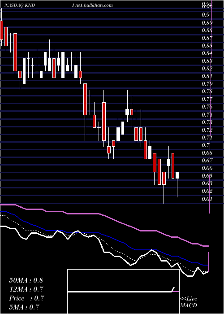This screenshot has width=224, height=314.
Task: Click the 0.73 price axis label
Action: click(x=207, y=122)
